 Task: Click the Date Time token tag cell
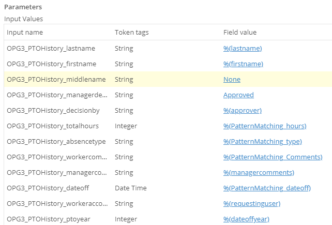tap(131, 188)
